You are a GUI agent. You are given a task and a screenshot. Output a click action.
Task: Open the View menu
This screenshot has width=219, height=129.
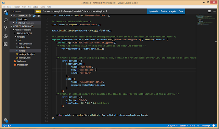24,7
